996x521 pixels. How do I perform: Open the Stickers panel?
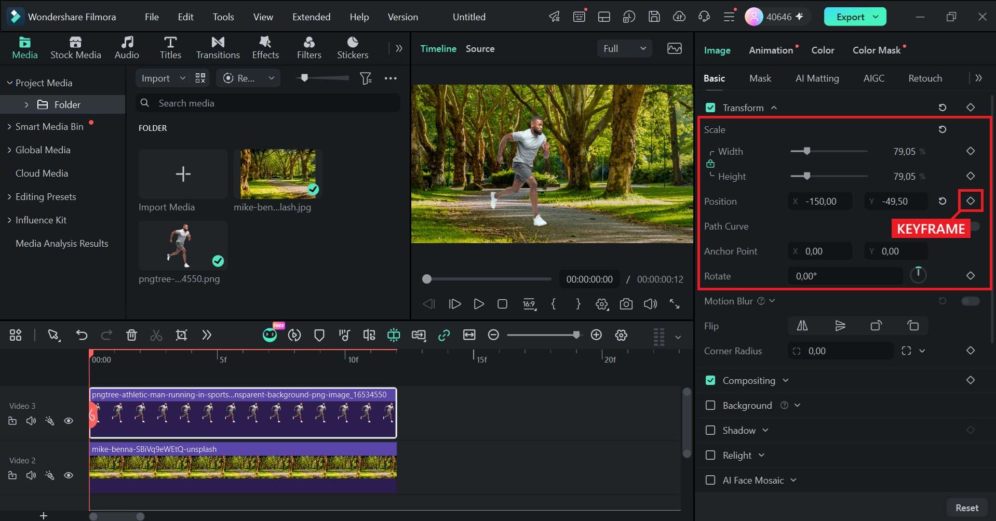pyautogui.click(x=353, y=47)
